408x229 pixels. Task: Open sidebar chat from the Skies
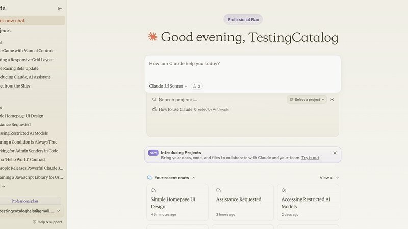click(15, 86)
